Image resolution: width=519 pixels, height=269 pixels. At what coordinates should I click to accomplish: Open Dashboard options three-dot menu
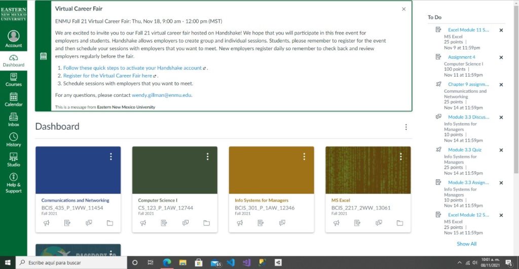coord(405,127)
